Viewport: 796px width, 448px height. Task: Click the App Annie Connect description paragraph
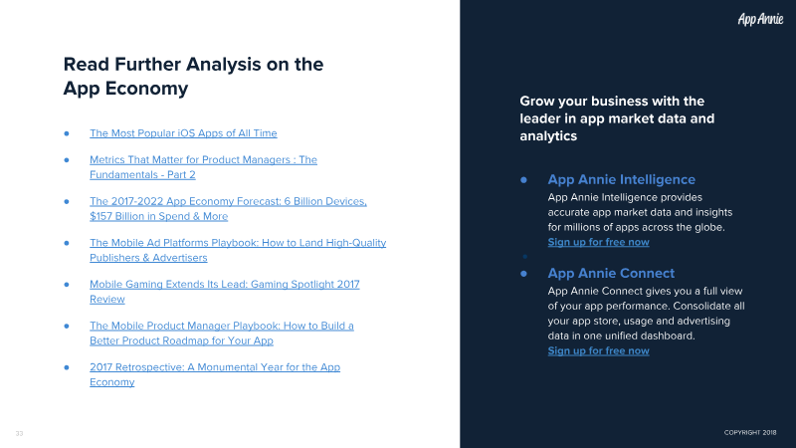tap(646, 314)
